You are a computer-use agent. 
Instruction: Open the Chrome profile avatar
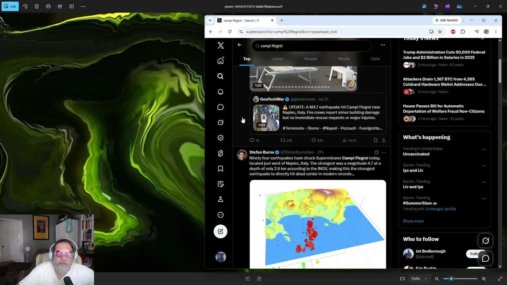(486, 32)
